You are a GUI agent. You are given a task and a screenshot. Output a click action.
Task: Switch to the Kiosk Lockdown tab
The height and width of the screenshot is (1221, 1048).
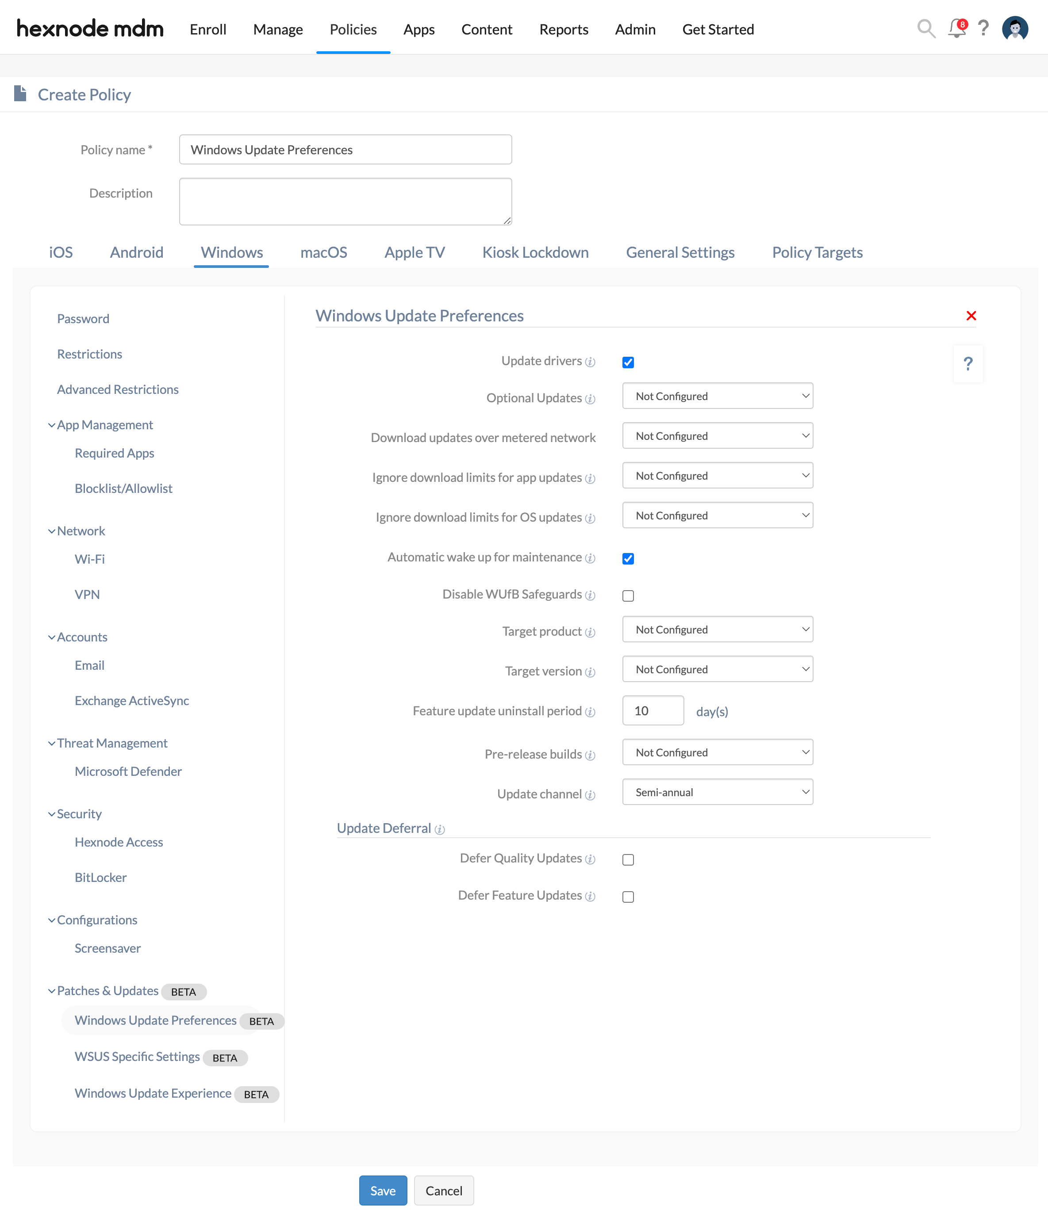535,252
